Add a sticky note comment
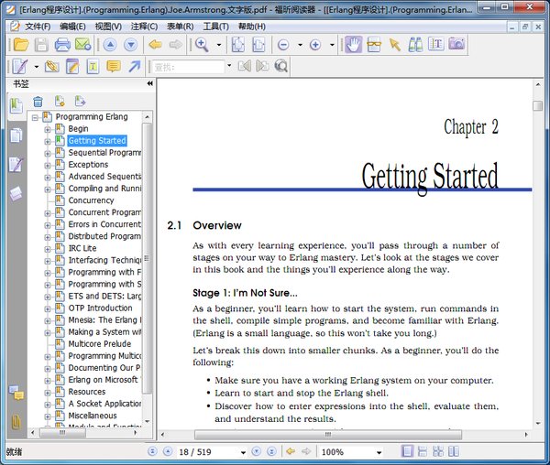Image resolution: width=550 pixels, height=465 pixels. [114, 66]
